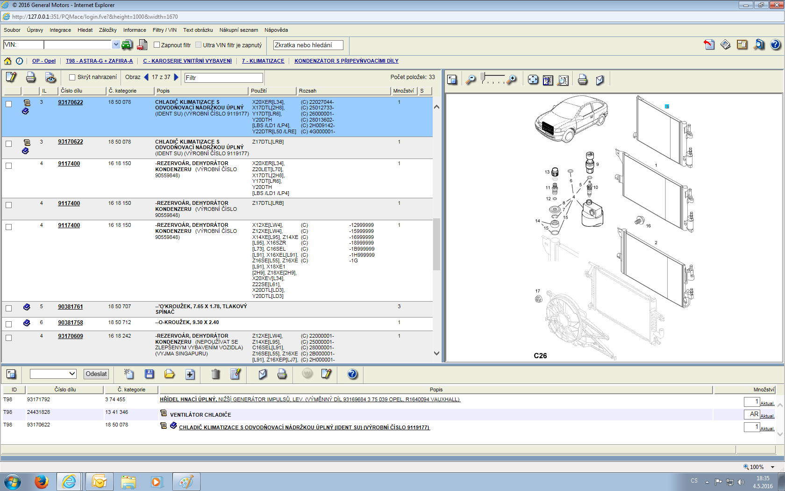The width and height of the screenshot is (785, 491).
Task: Open the Nákupní seznam menu
Action: tap(238, 30)
